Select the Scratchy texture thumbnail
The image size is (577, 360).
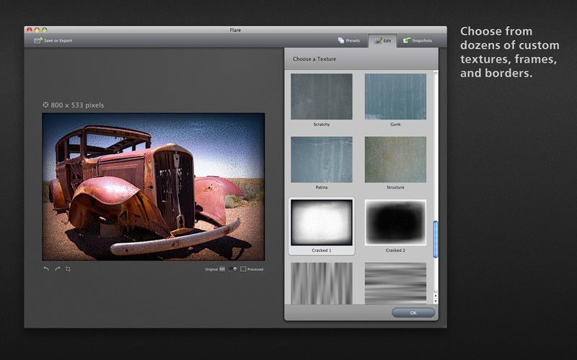coord(321,96)
